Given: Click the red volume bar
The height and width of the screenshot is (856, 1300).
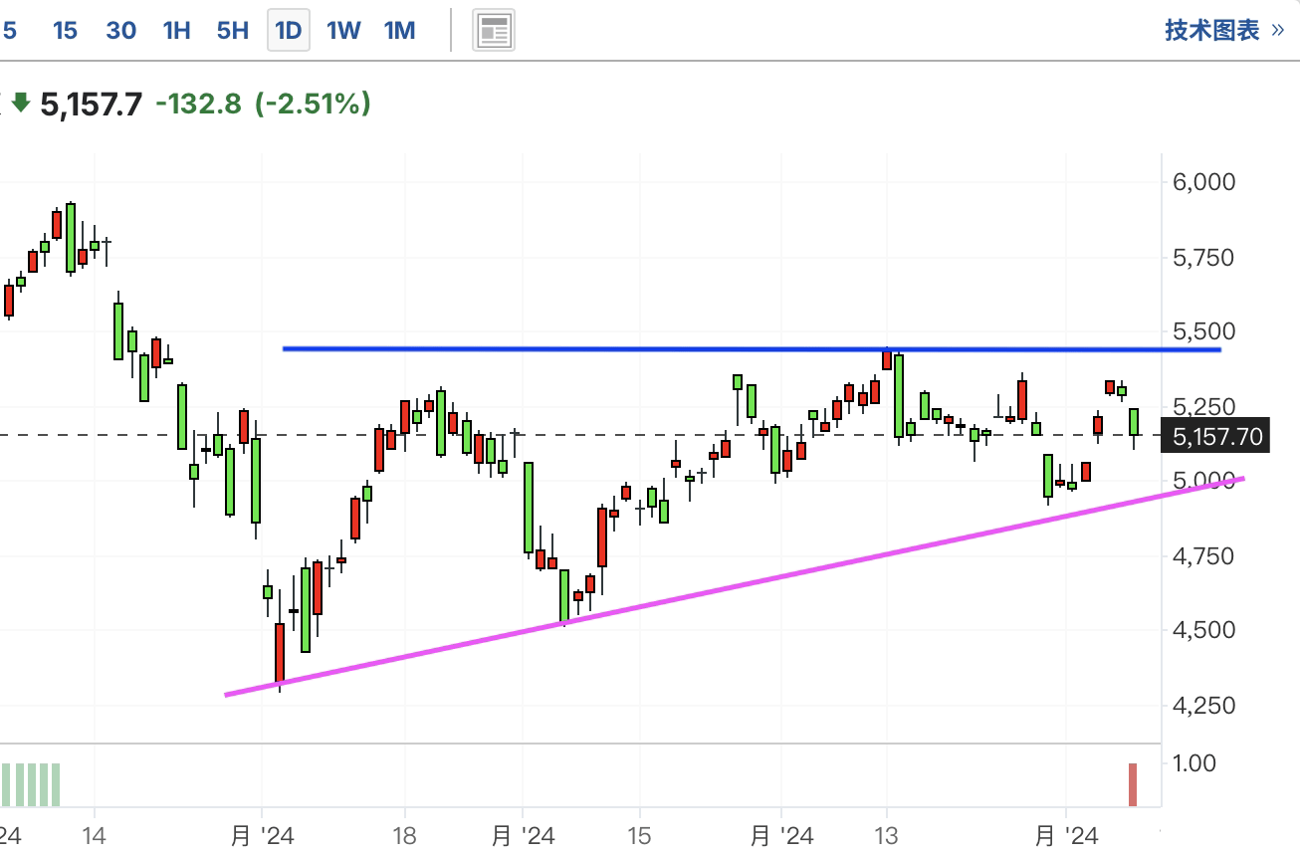Looking at the screenshot, I should coord(1133,784).
